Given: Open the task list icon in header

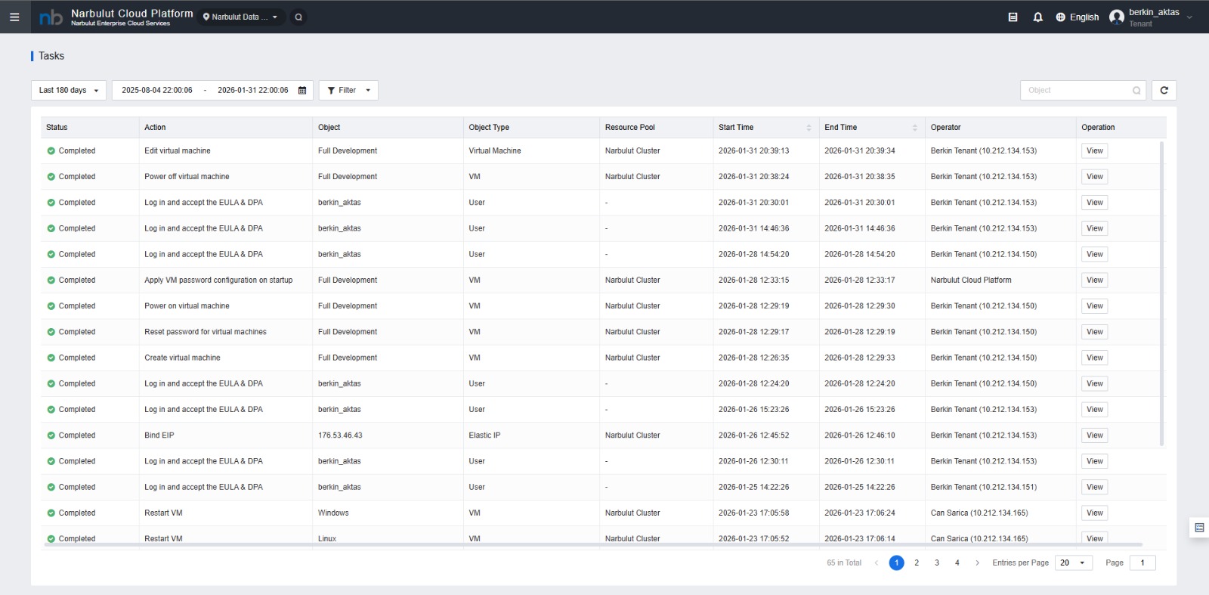Looking at the screenshot, I should (x=1013, y=17).
